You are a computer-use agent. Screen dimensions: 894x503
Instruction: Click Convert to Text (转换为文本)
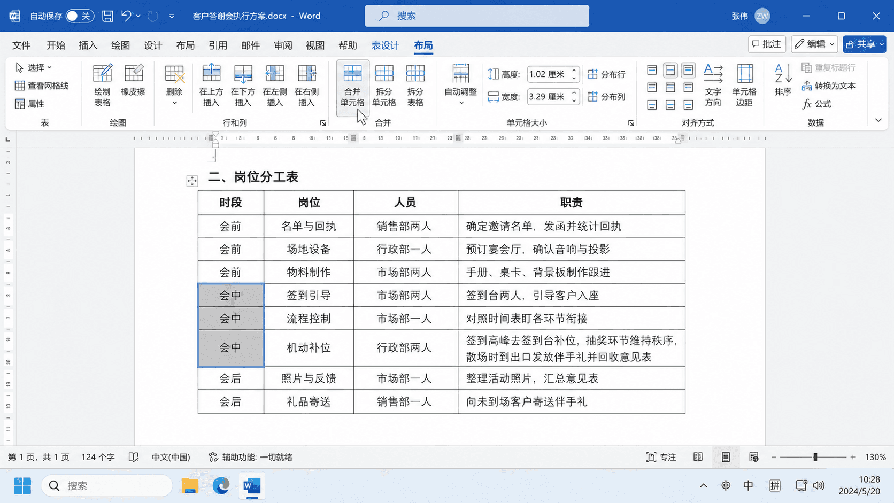(829, 86)
